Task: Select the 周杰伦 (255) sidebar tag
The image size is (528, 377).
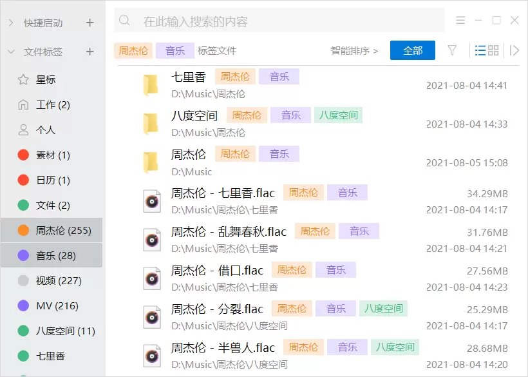Action: pos(52,231)
